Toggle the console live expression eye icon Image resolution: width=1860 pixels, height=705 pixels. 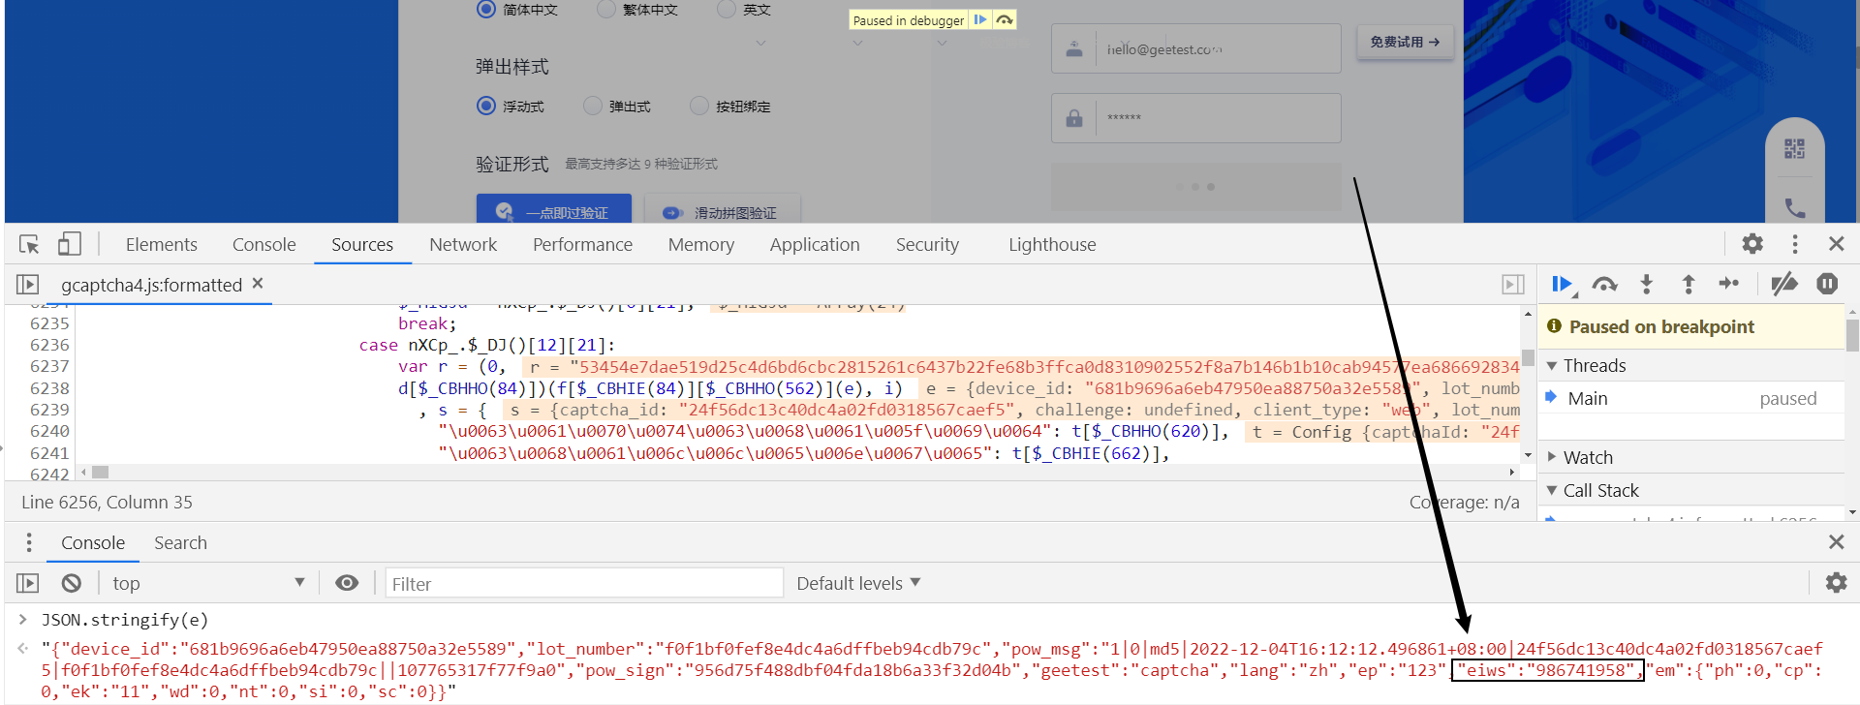coord(347,583)
